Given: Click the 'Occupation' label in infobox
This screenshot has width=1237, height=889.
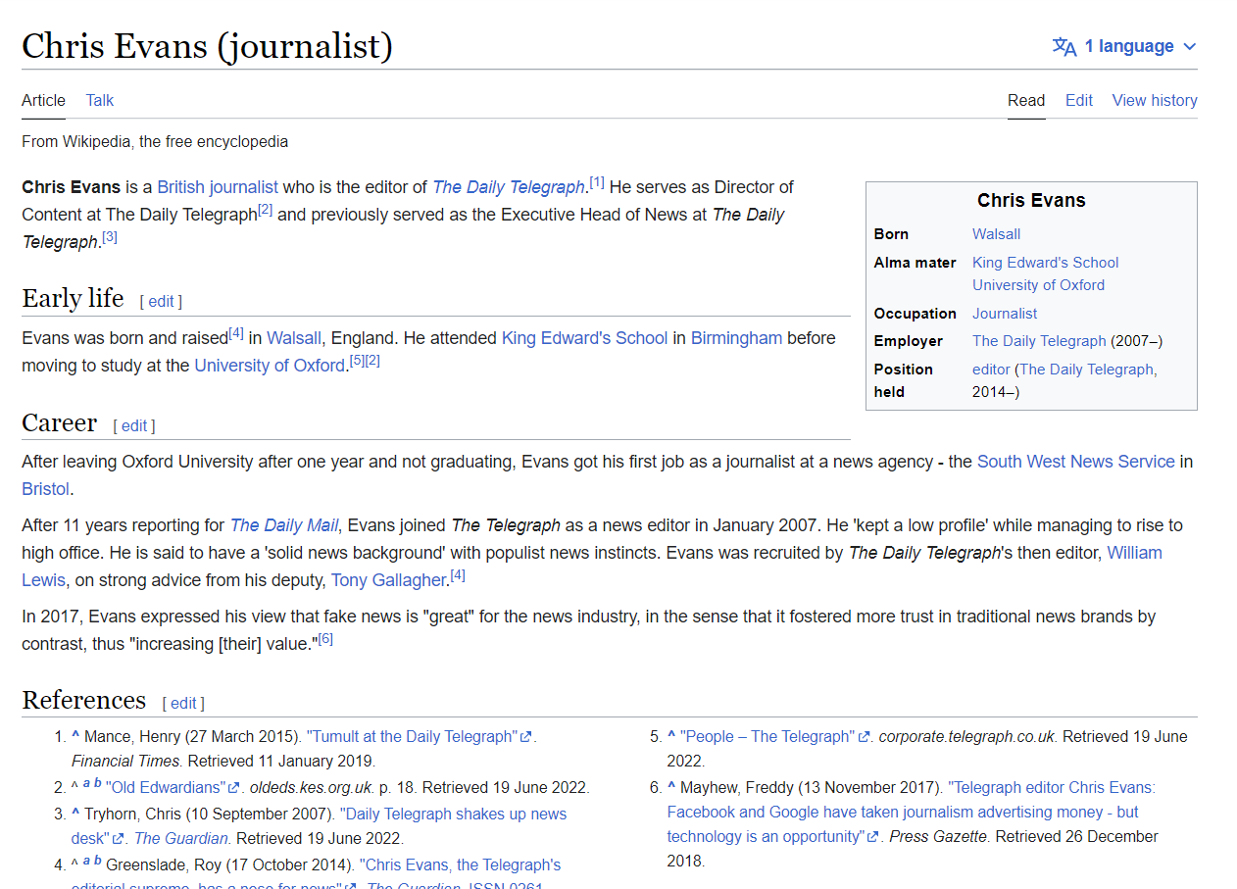Looking at the screenshot, I should pos(915,314).
